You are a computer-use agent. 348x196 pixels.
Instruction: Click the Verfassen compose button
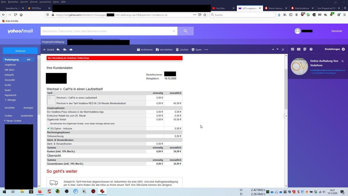[x=20, y=51]
